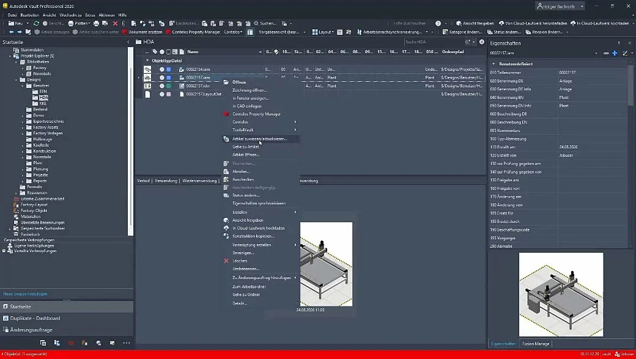Viewport: 636px width, 359px height.
Task: Click the printer icon next to Plotten
Action: pos(96,23)
